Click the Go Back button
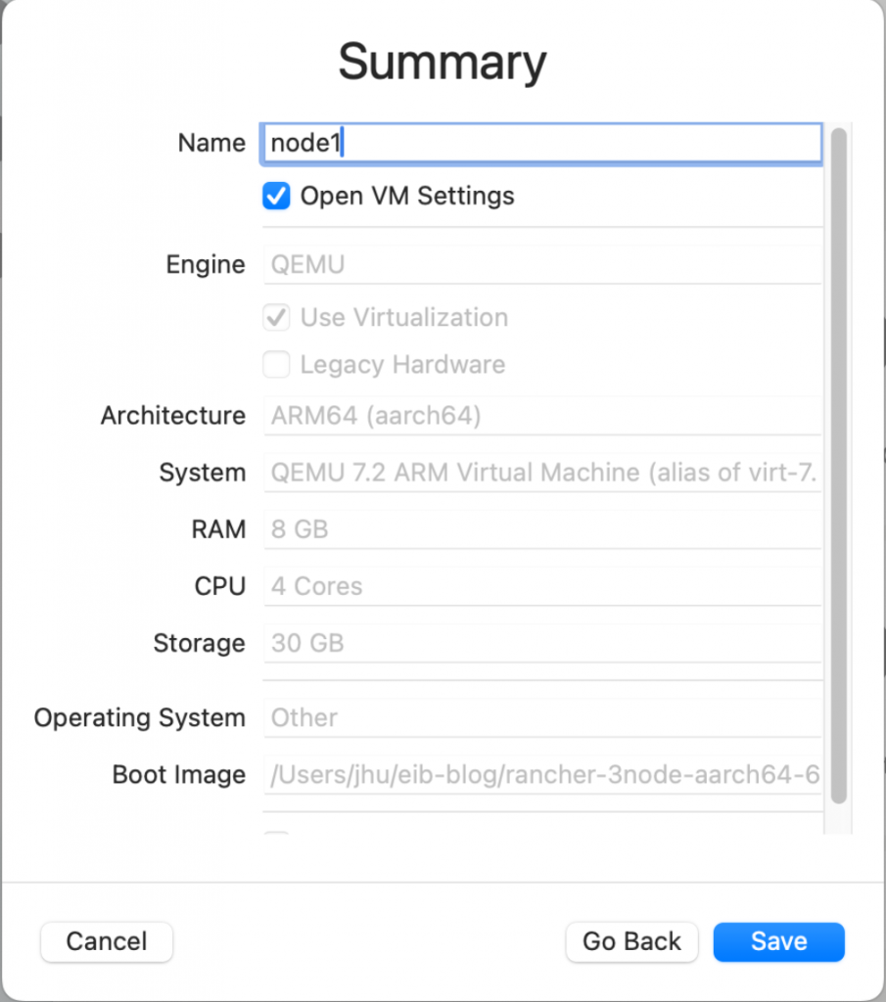Screen dimensions: 886x1002 pyautogui.click(x=631, y=941)
